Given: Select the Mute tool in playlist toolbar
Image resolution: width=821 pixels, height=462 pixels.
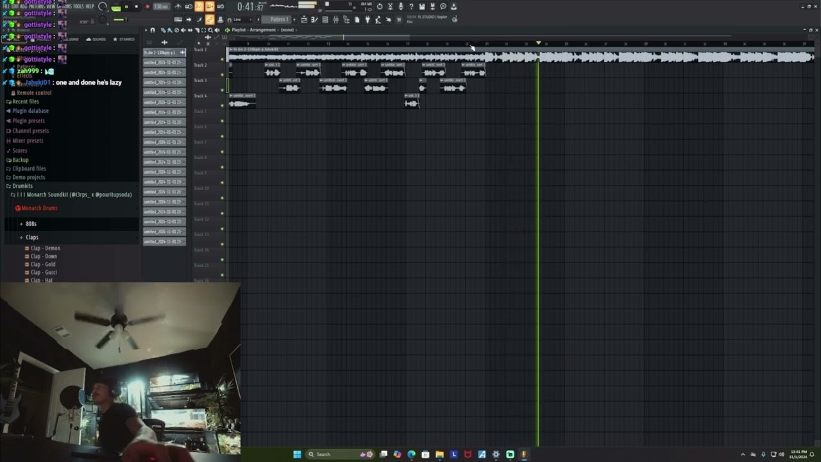Looking at the screenshot, I should point(183,30).
